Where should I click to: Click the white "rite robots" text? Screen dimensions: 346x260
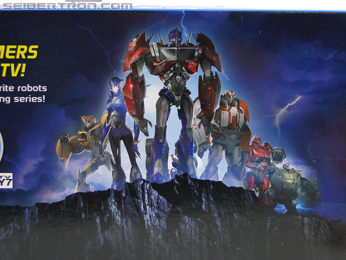click(23, 88)
